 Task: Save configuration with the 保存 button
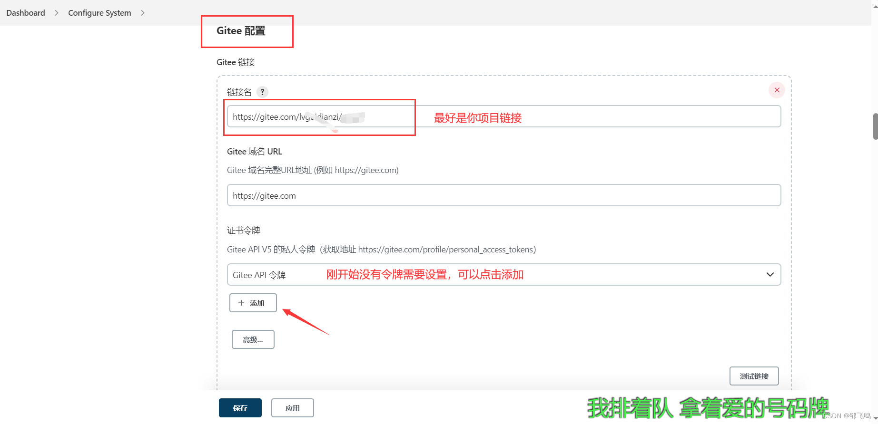pyautogui.click(x=240, y=408)
